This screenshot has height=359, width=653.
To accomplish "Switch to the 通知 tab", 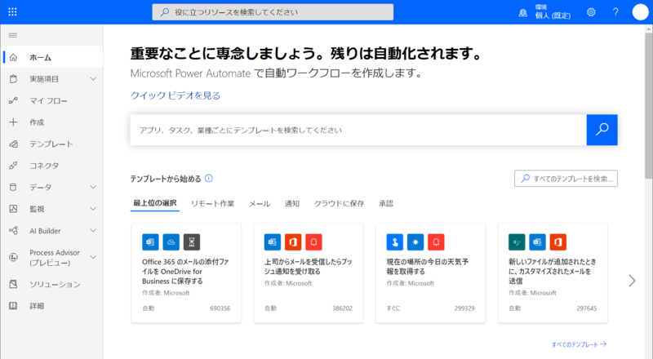I will tap(292, 204).
